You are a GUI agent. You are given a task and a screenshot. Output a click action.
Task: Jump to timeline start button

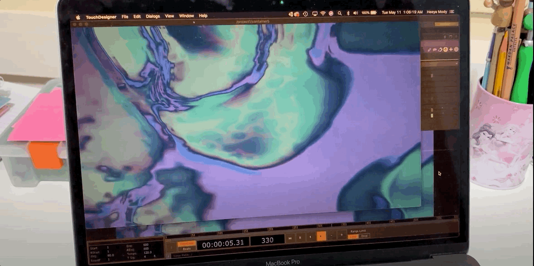[290, 238]
